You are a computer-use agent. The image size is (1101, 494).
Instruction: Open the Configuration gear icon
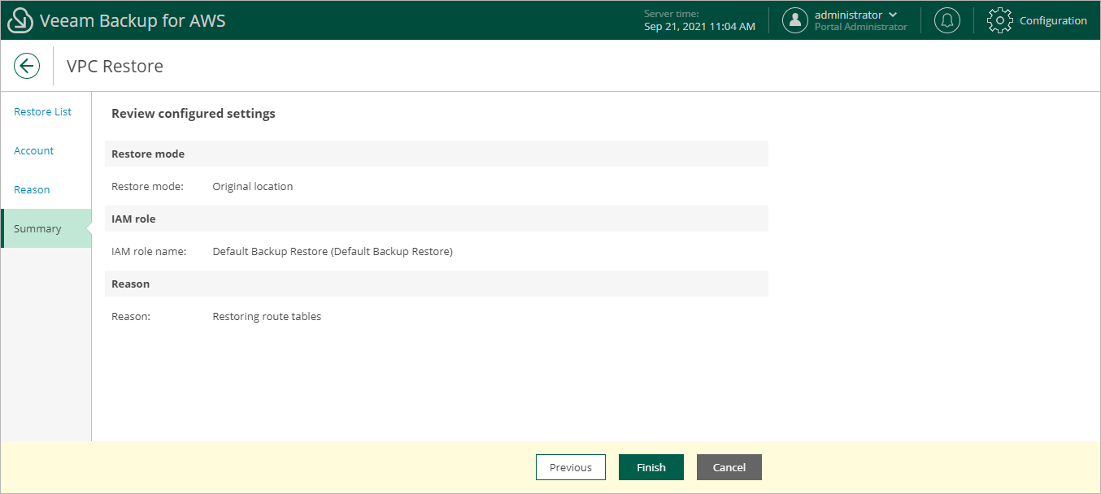tap(999, 20)
